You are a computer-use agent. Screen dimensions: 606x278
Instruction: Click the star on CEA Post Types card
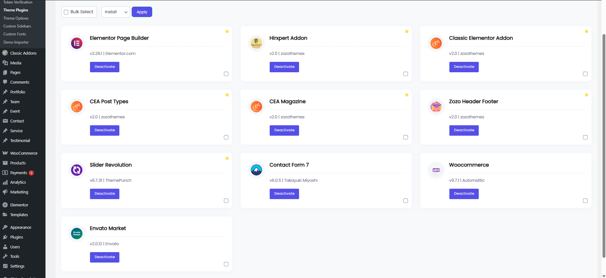coord(227,95)
